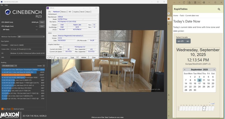This screenshot has height=119, width=225.
Task: Go back in the browser window
Action: click(x=174, y=2)
